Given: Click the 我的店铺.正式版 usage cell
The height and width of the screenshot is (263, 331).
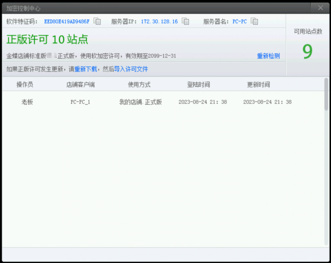Looking at the screenshot, I should (140, 102).
